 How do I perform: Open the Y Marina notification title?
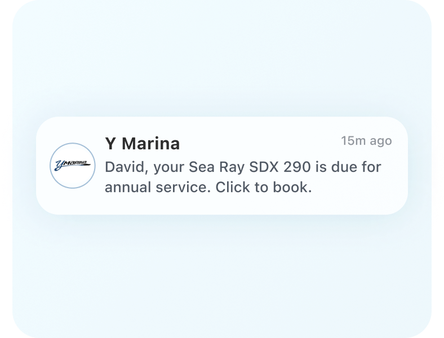[143, 144]
